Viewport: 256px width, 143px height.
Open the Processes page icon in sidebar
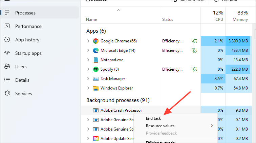(7, 12)
